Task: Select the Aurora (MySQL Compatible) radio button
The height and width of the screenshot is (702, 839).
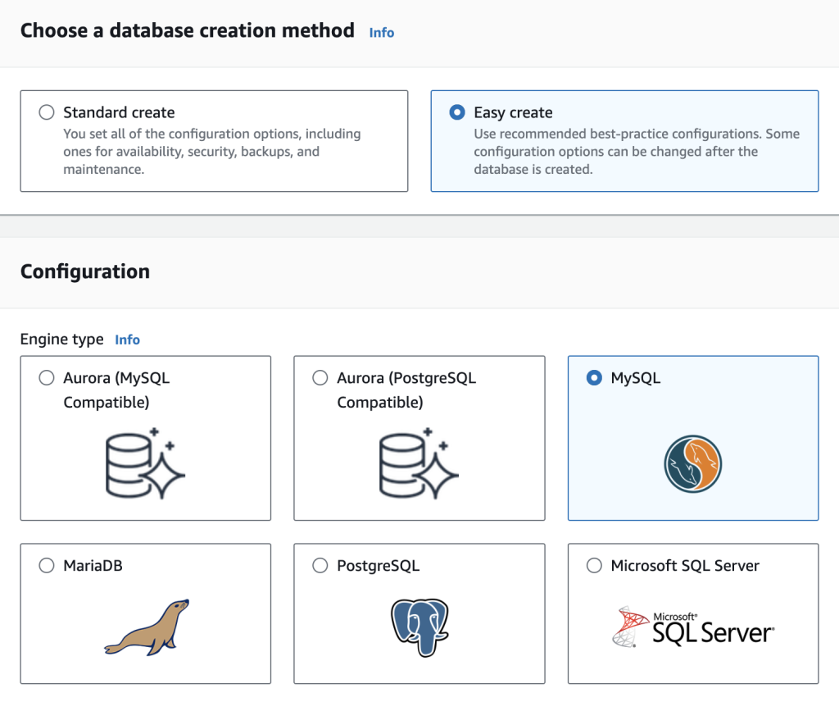Action: pyautogui.click(x=47, y=377)
